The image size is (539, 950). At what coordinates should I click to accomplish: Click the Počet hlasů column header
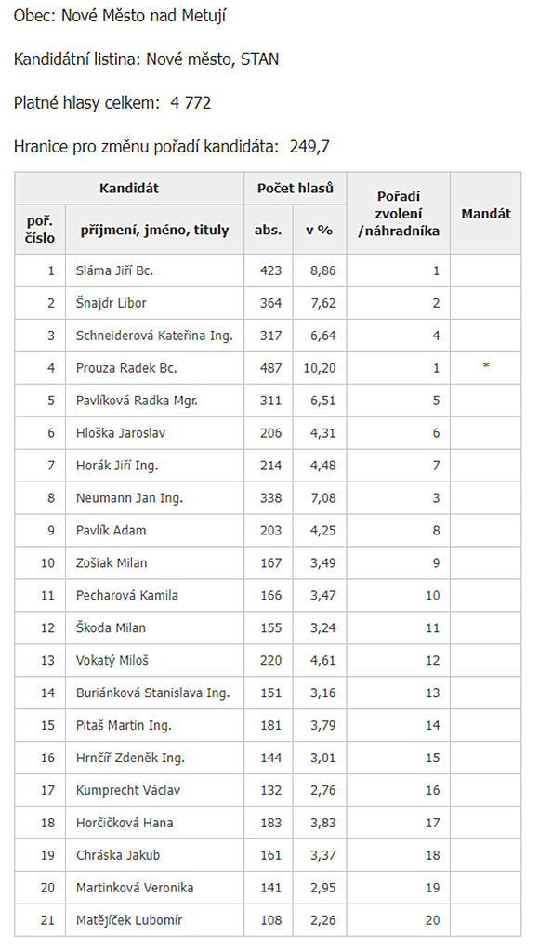[x=295, y=189]
